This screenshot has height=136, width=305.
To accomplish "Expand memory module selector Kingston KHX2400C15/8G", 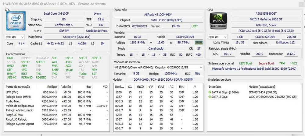I will pyautogui.click(x=158, y=67).
